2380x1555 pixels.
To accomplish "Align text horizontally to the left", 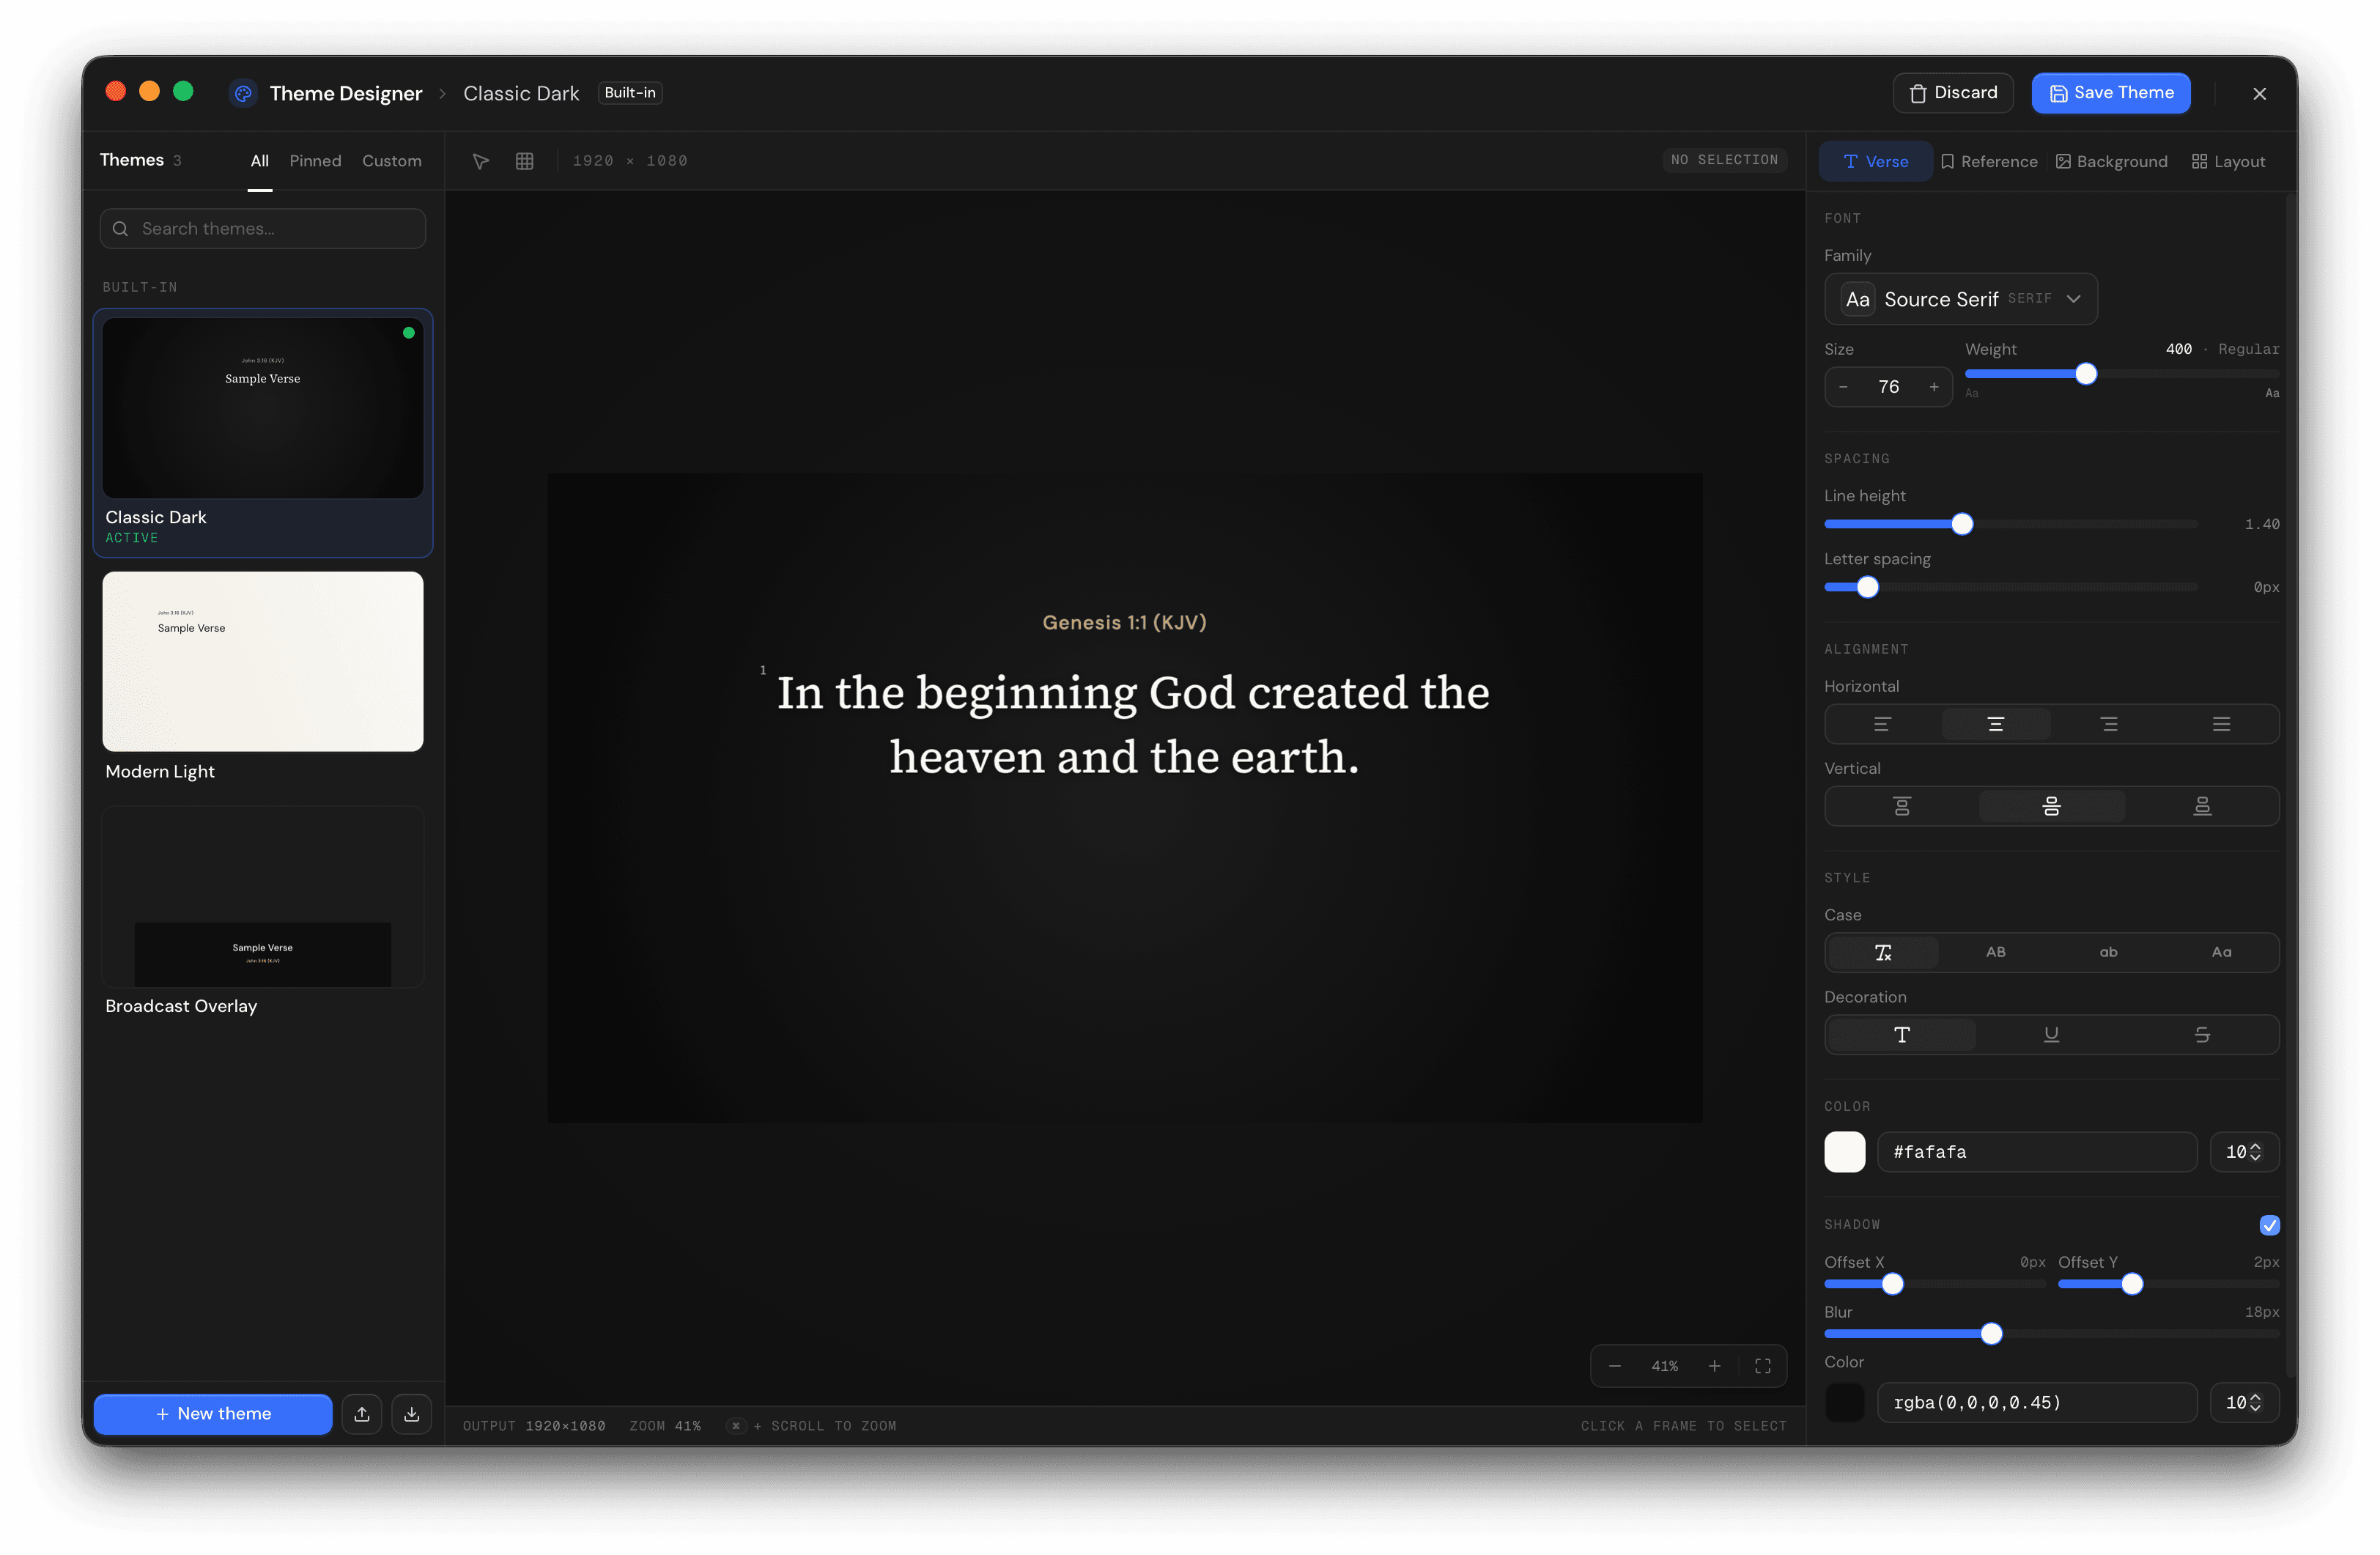I will (1882, 724).
